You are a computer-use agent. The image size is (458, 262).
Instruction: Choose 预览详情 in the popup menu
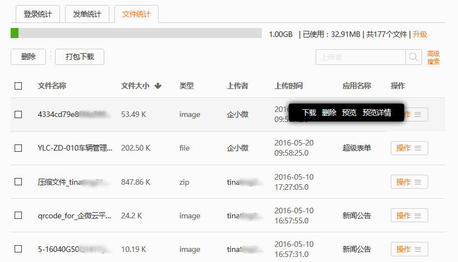[x=377, y=113]
